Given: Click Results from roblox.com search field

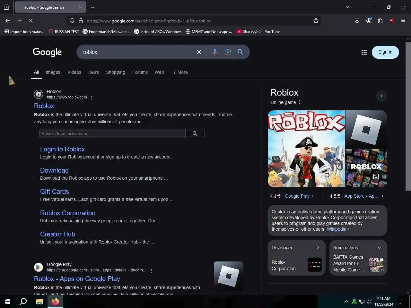Looking at the screenshot, I should pyautogui.click(x=112, y=133).
